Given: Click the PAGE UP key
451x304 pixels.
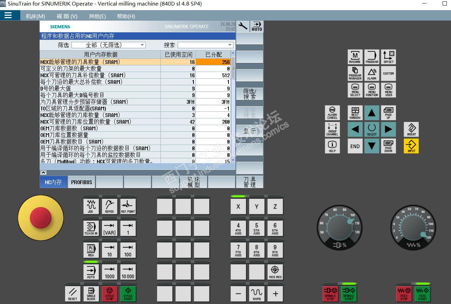Looking at the screenshot, I should (x=388, y=113).
